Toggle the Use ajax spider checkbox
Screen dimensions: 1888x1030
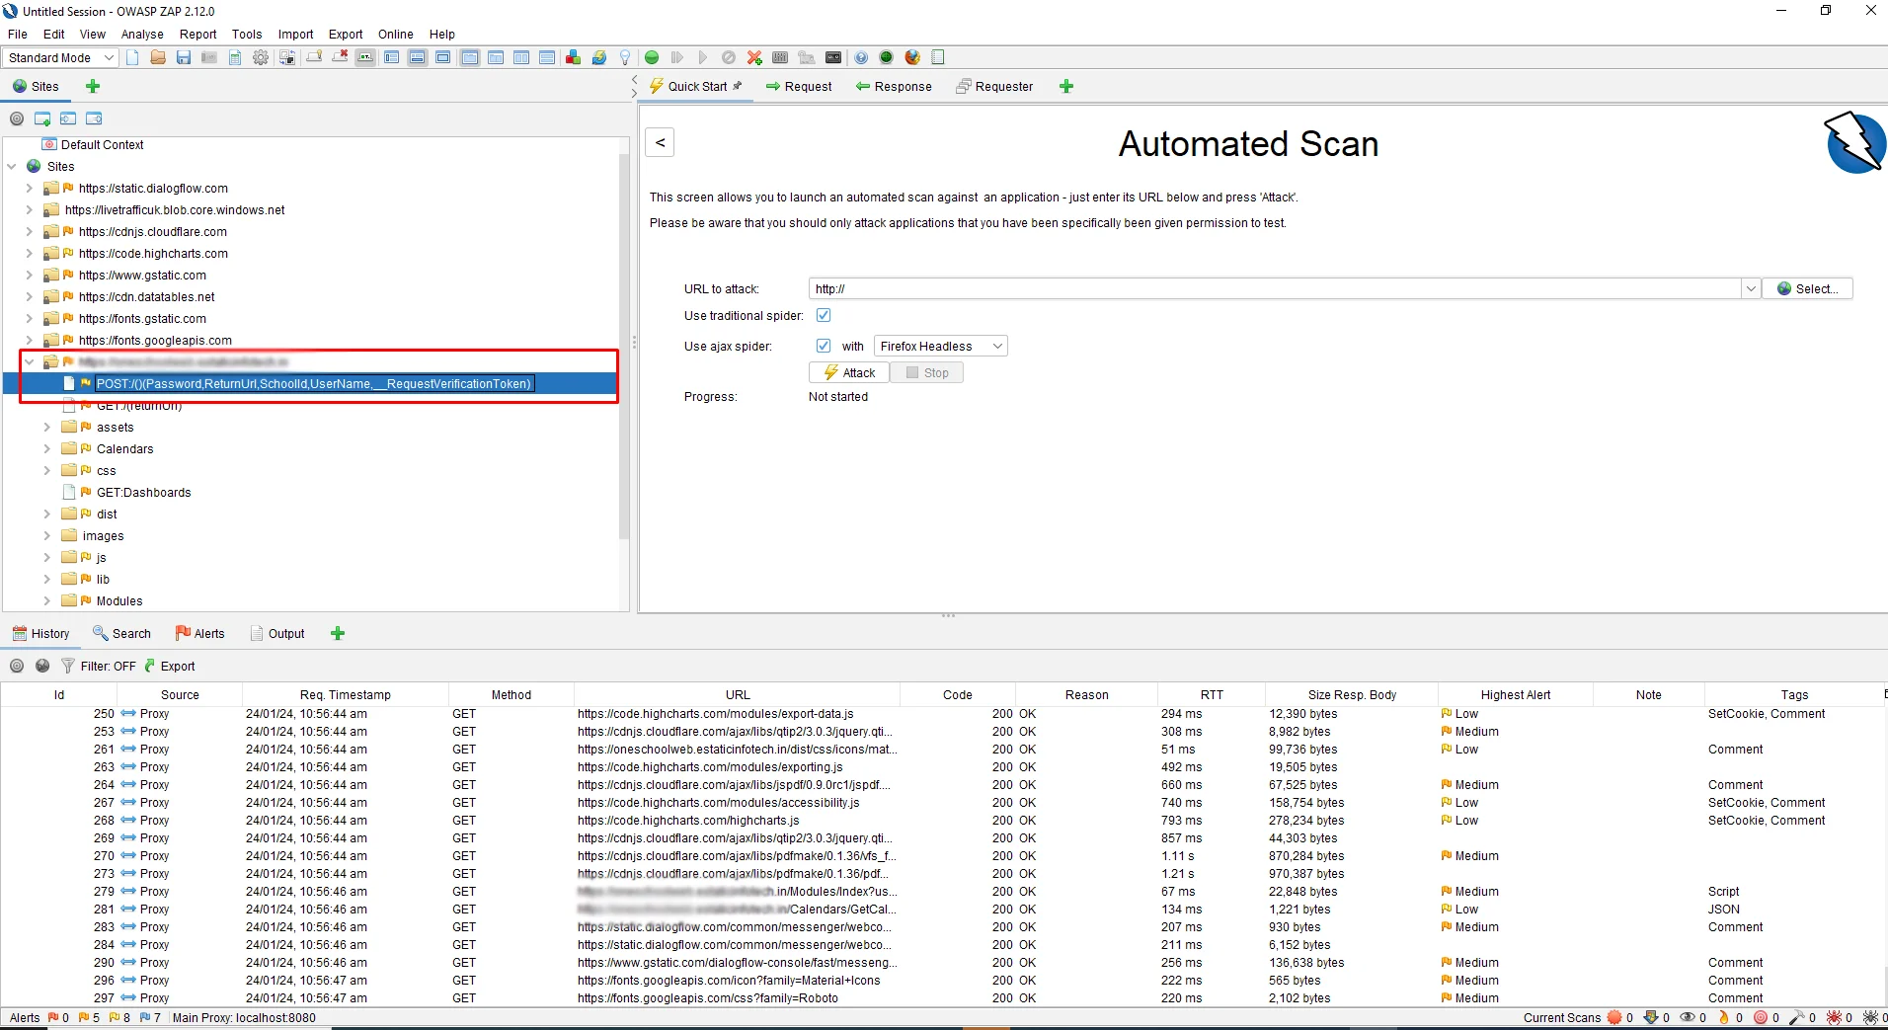click(824, 346)
